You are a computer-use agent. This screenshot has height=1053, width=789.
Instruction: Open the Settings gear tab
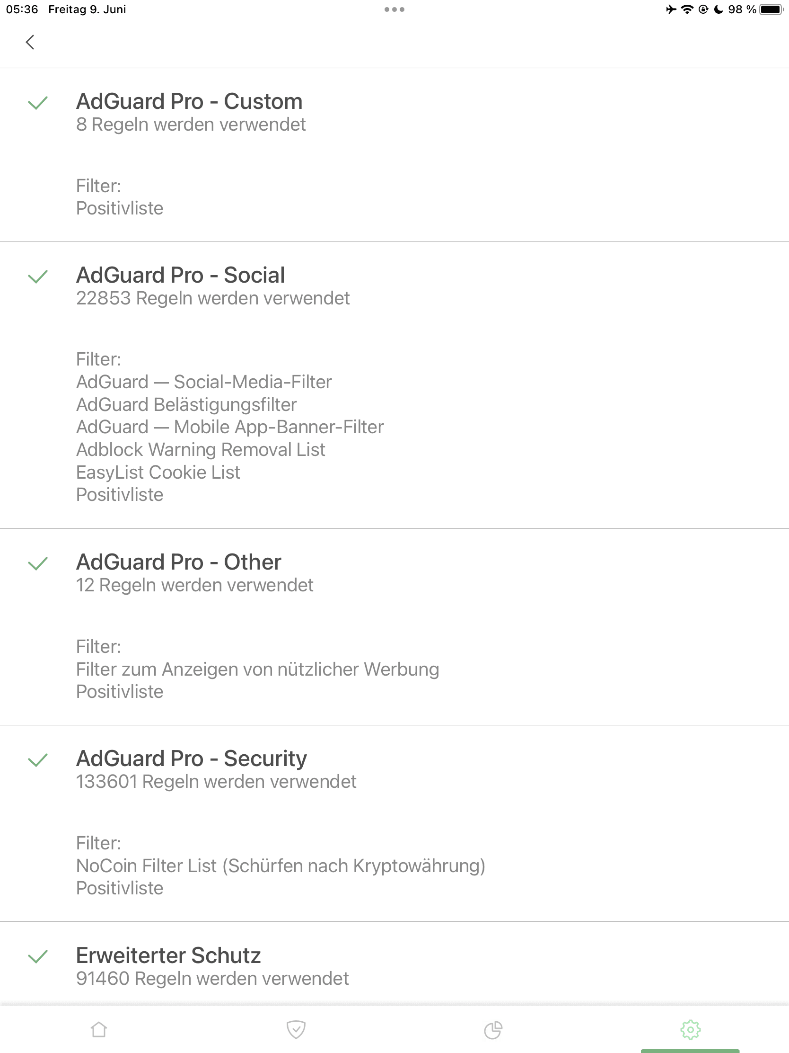690,1029
